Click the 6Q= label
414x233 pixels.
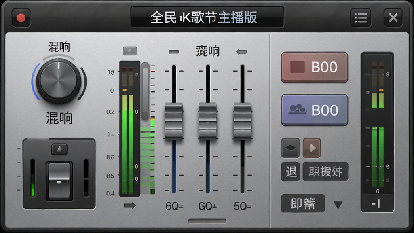click(174, 206)
